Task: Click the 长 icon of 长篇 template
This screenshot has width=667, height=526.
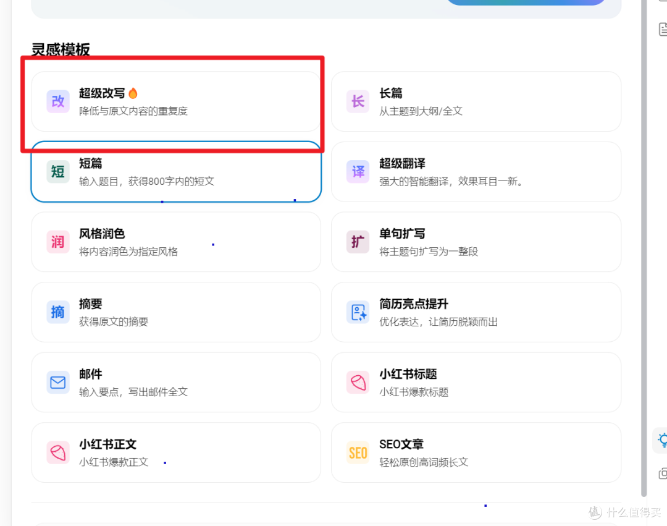Action: click(358, 101)
